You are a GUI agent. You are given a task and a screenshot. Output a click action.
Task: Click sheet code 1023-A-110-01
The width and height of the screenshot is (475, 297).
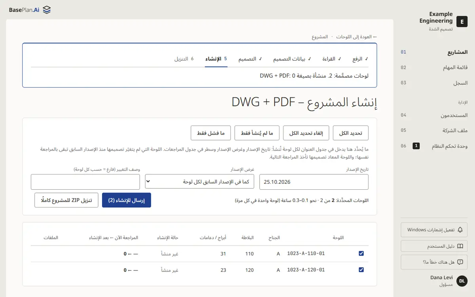tap(306, 253)
